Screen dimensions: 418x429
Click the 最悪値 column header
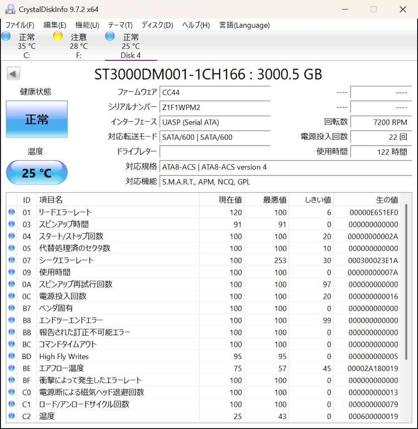pos(267,200)
